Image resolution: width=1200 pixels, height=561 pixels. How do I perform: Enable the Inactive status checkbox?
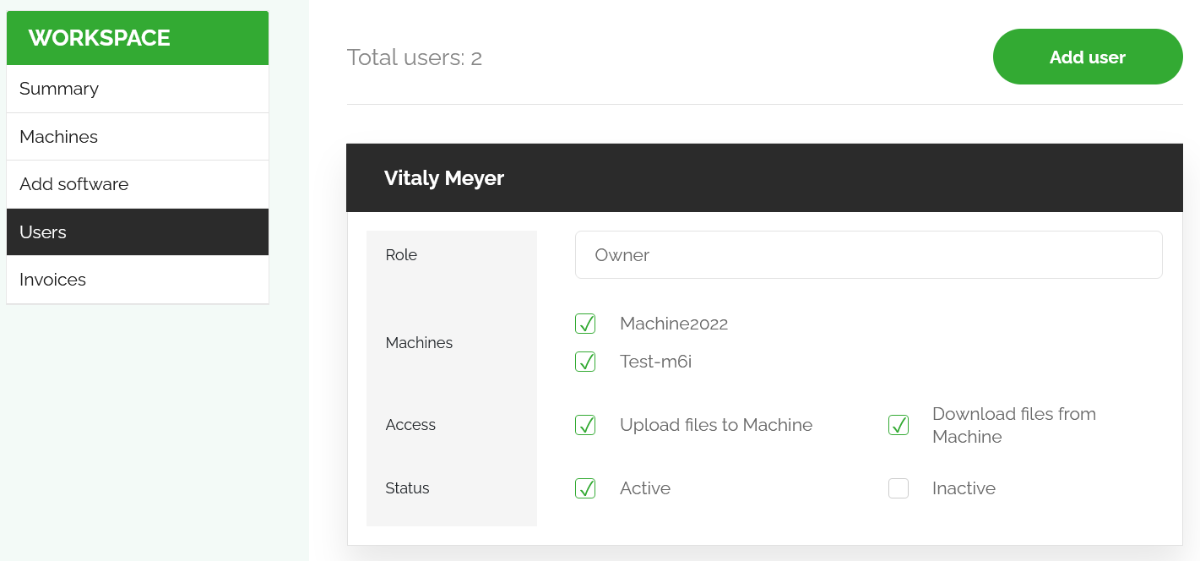(899, 488)
